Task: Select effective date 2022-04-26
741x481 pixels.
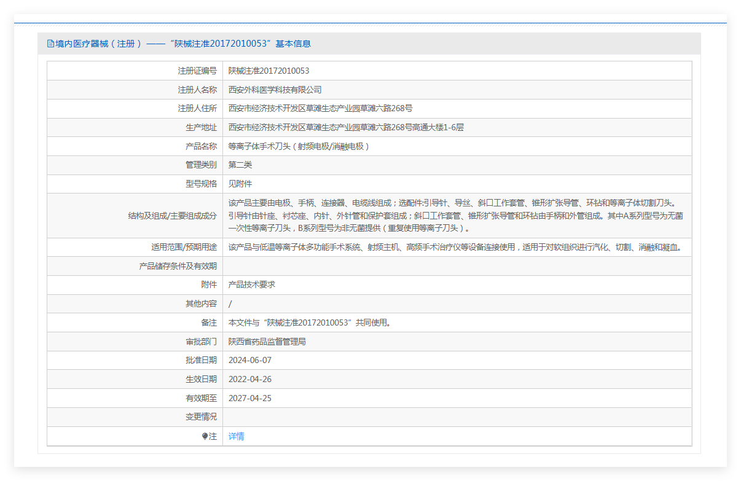Action: [250, 379]
